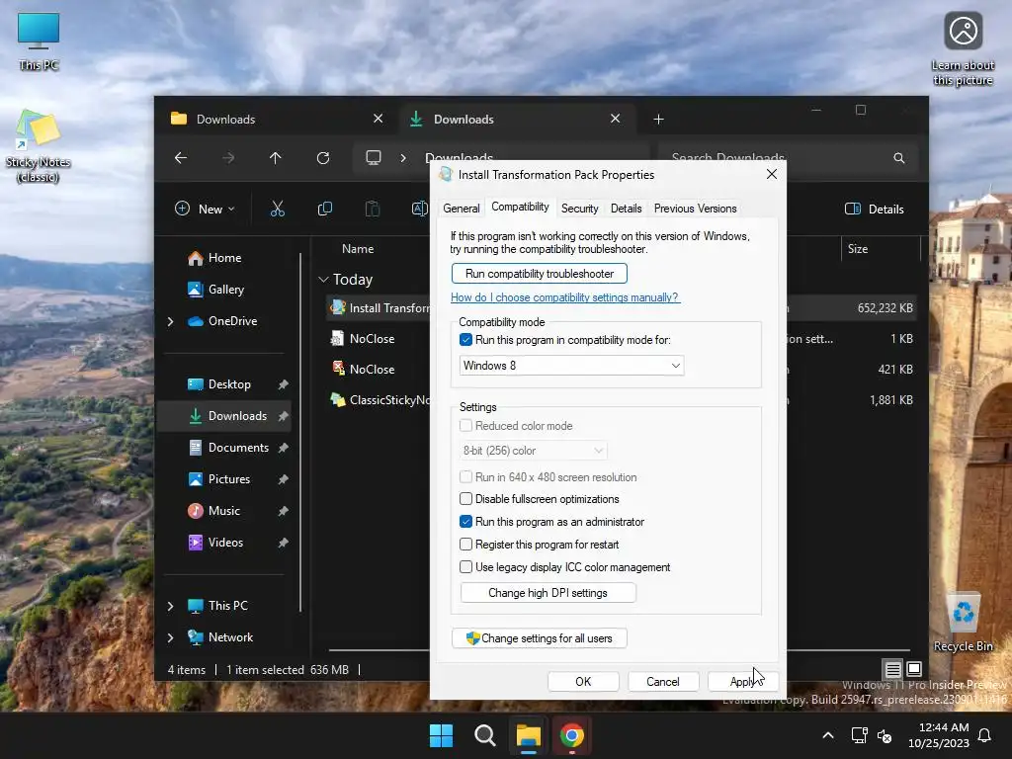Click Cancel in Properties dialog
Screen dimensions: 1012x759
(663, 682)
